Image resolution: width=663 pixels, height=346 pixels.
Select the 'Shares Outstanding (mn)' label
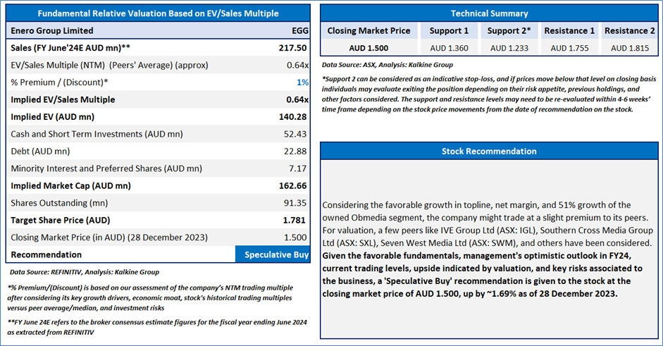click(59, 203)
